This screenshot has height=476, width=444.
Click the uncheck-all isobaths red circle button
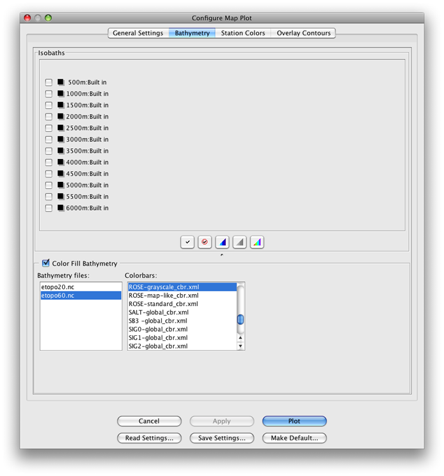click(205, 242)
